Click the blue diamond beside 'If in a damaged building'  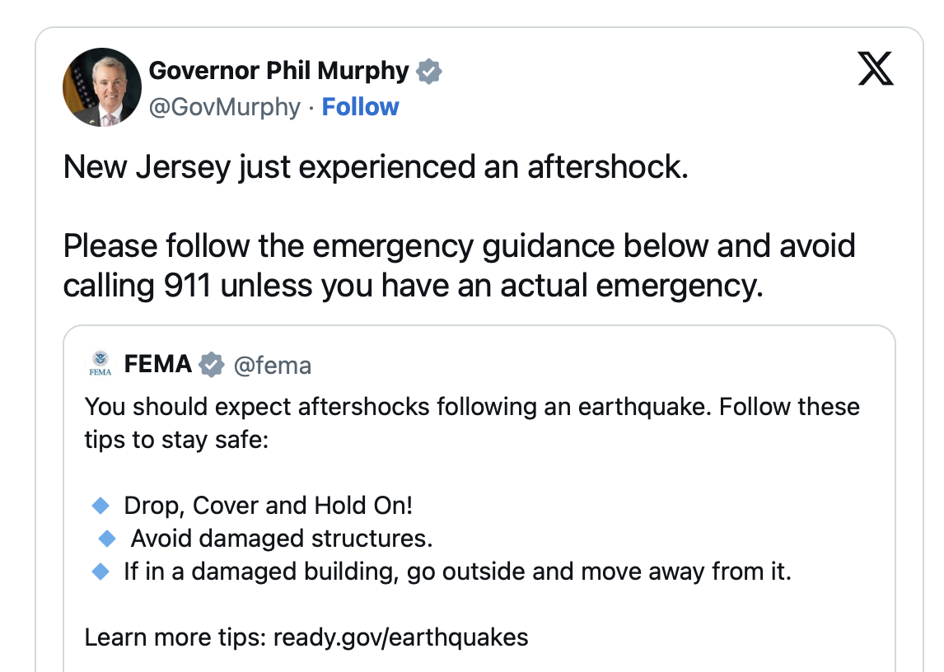point(100,571)
